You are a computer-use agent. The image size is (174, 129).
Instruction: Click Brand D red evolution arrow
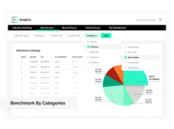tap(76, 83)
